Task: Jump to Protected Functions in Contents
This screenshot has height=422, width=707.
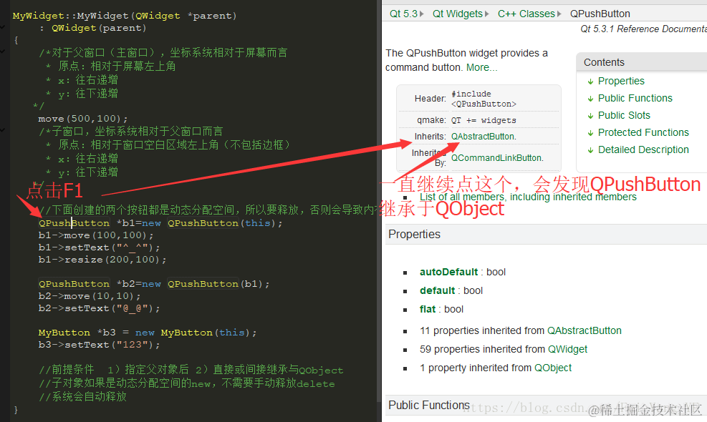Action: tap(643, 132)
